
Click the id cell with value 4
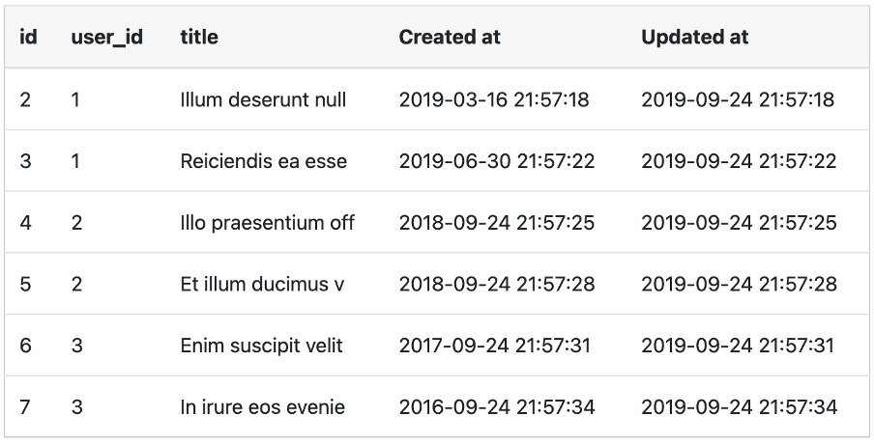(26, 223)
